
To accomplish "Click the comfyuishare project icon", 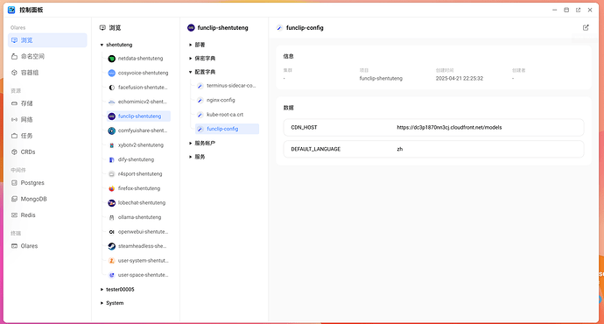I will tap(112, 130).
